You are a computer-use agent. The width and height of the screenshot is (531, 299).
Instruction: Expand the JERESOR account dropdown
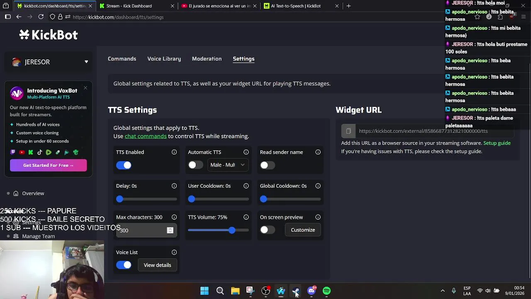click(49, 62)
